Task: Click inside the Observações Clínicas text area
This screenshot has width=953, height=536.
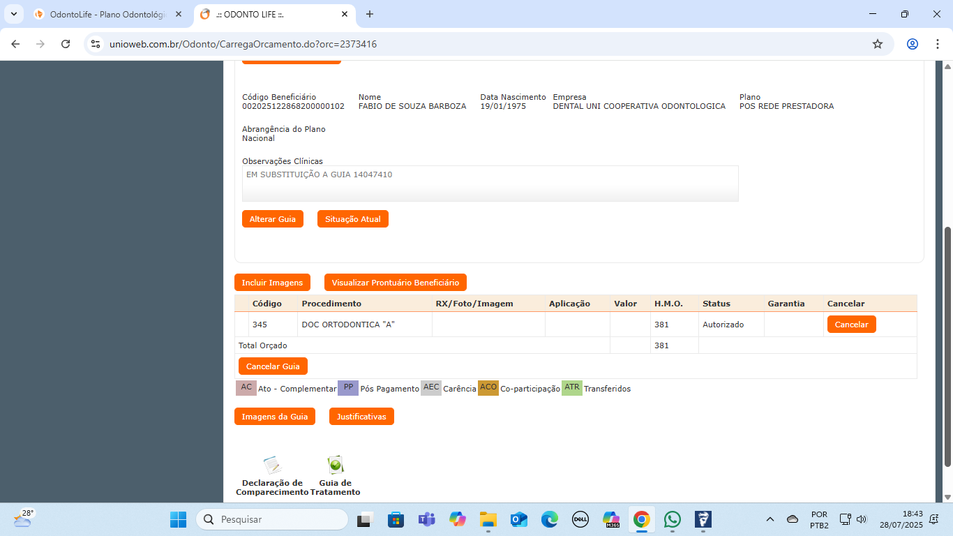Action: (490, 184)
